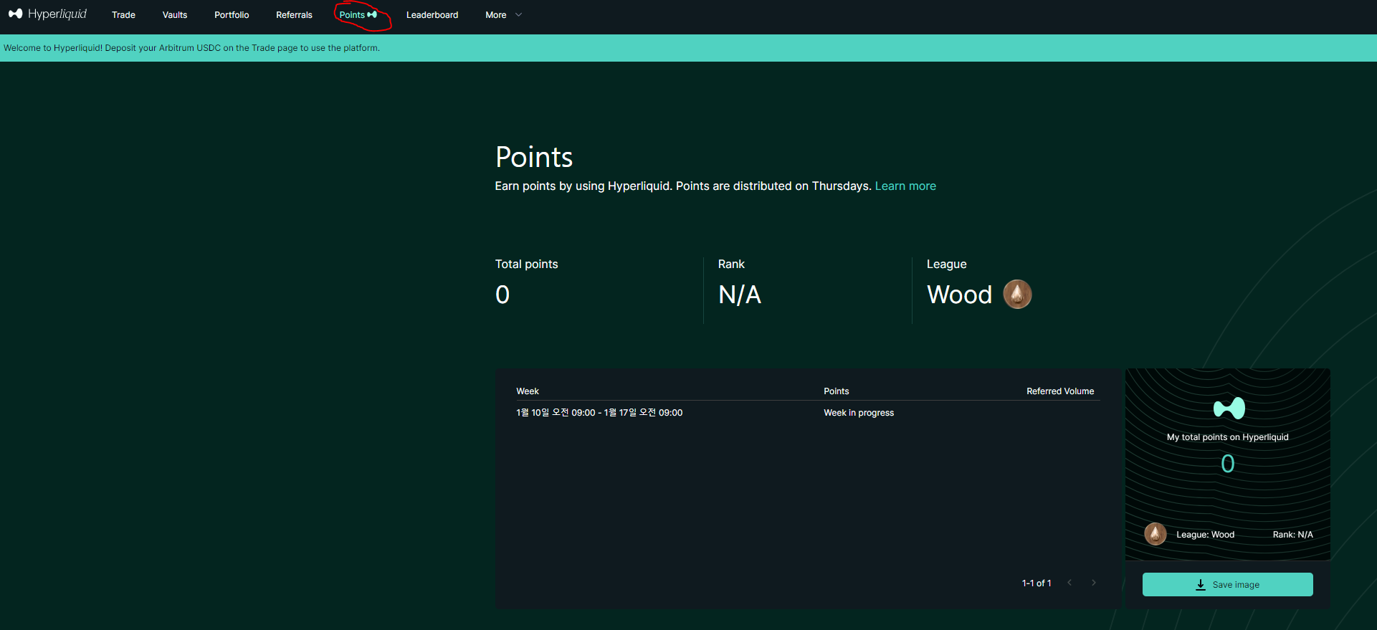Viewport: 1377px width, 630px height.
Task: Go to next page of weeks table
Action: point(1094,583)
